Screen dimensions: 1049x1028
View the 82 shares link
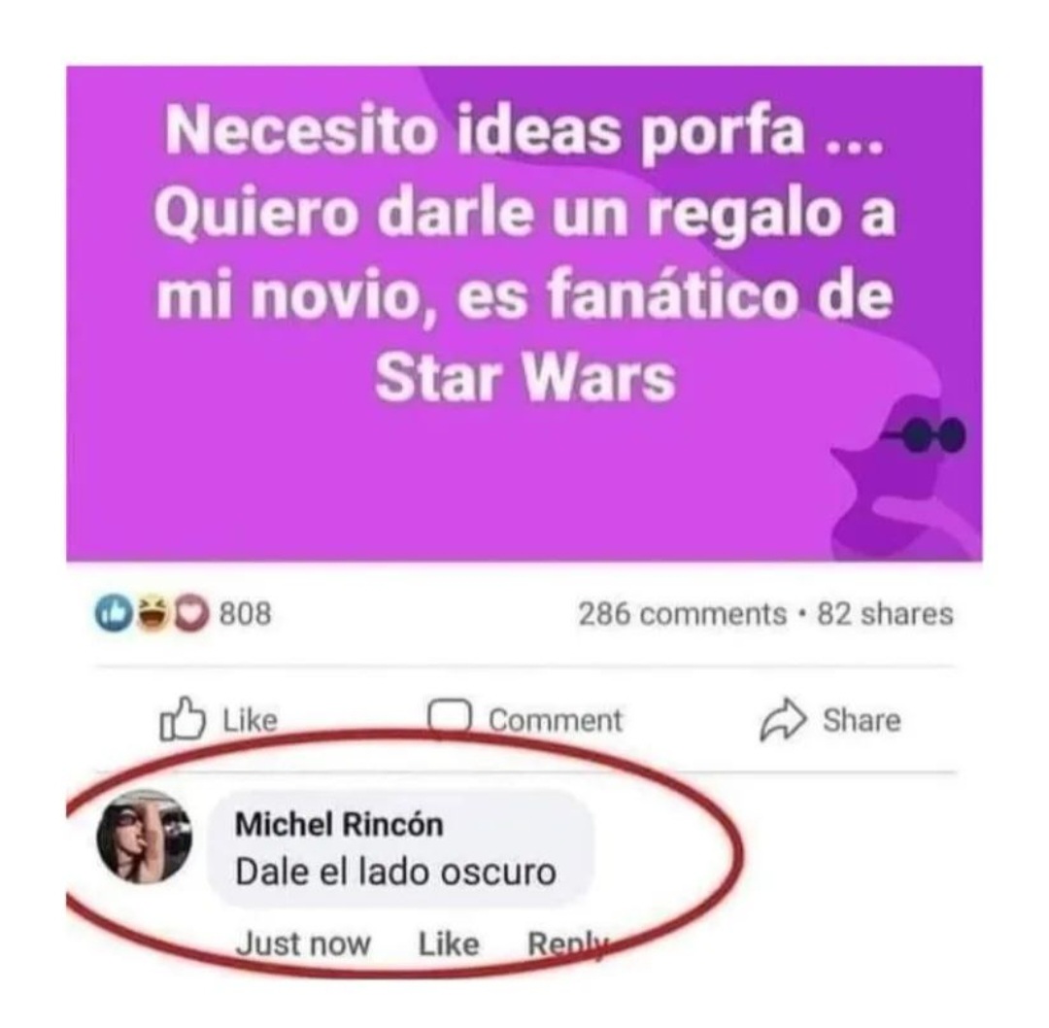tap(885, 614)
